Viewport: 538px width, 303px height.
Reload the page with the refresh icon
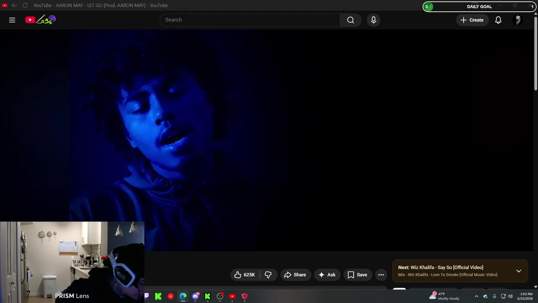(25, 5)
